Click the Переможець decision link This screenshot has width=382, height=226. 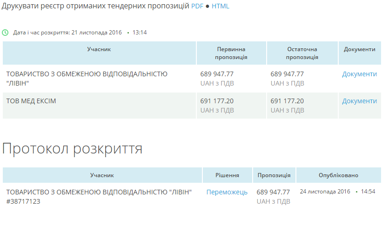227,192
